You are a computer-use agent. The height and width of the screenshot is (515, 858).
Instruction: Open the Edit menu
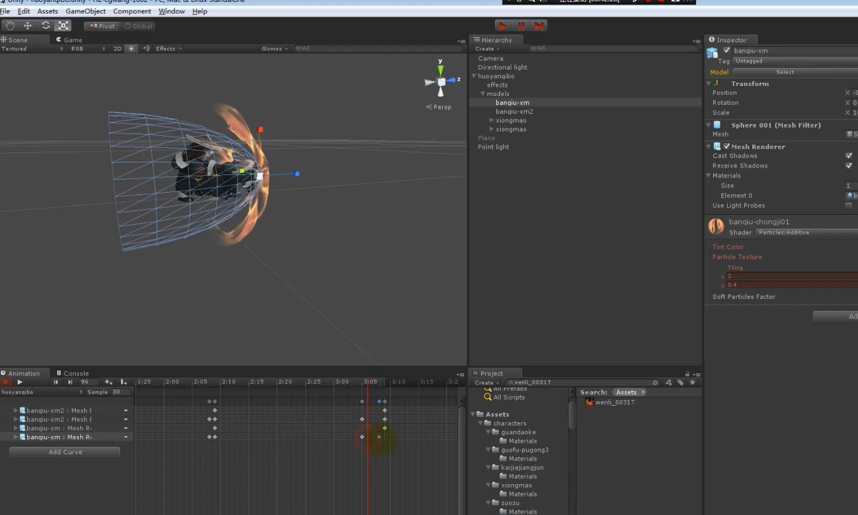click(x=24, y=11)
